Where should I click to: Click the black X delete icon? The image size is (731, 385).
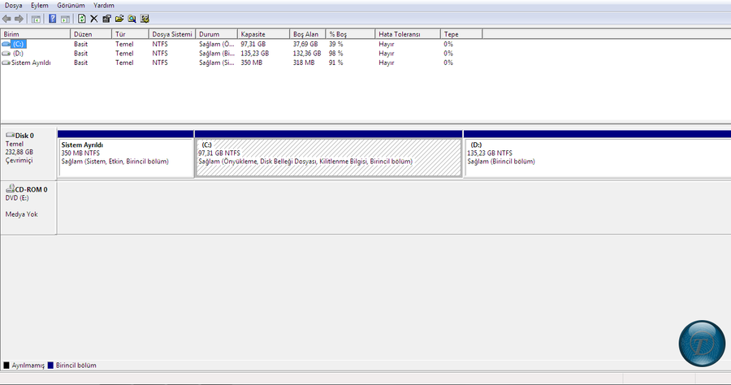pyautogui.click(x=93, y=19)
